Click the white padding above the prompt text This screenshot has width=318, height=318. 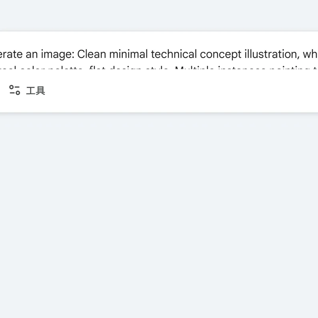click(x=159, y=39)
